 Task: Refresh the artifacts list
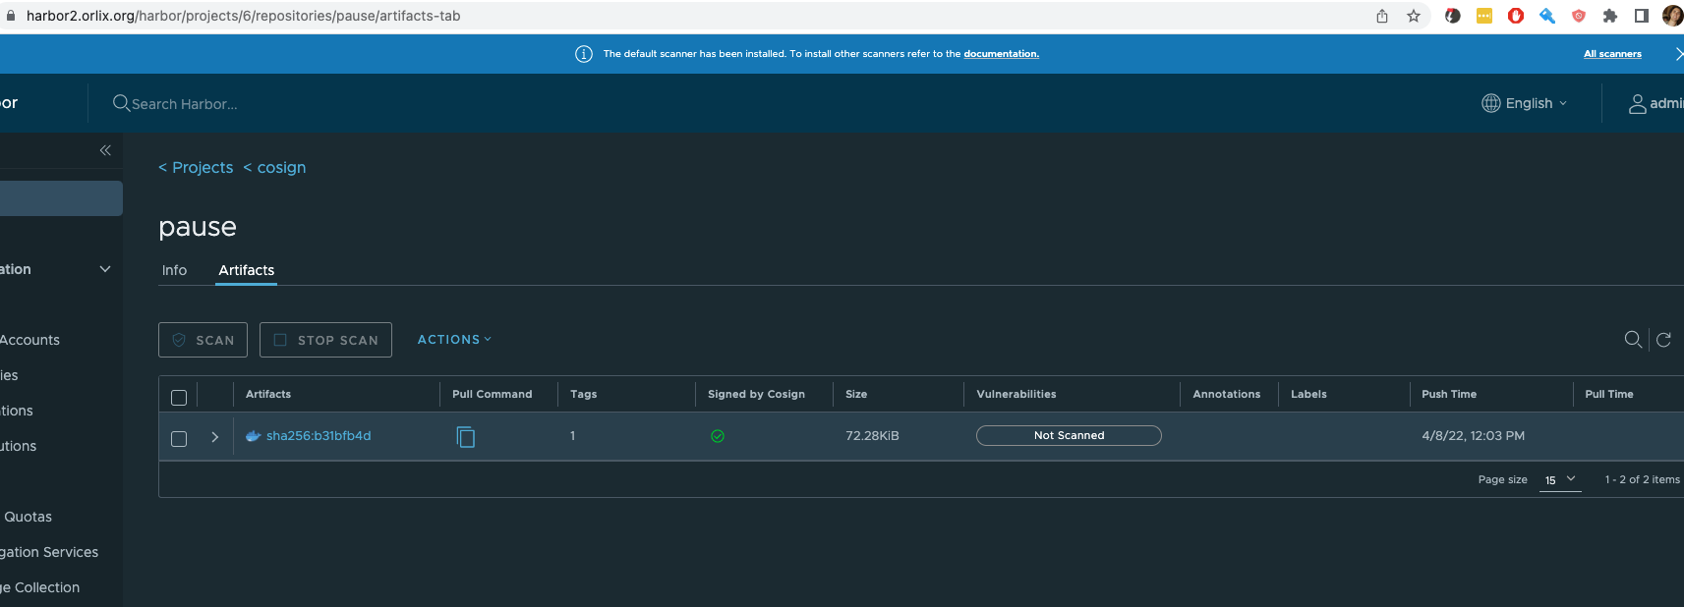(x=1663, y=339)
